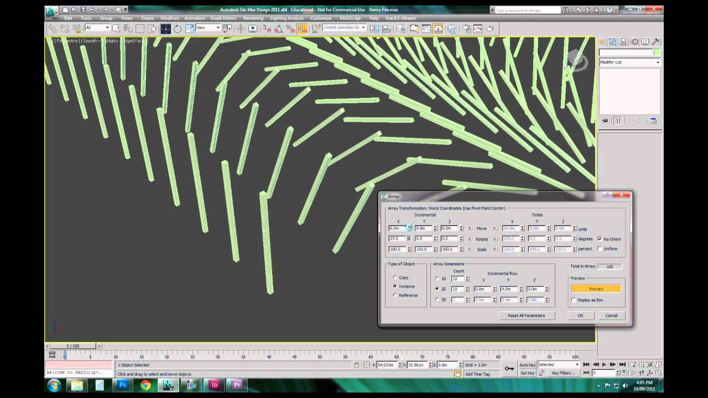The height and width of the screenshot is (398, 708).
Task: Click the object color swatch
Action: pos(657,53)
